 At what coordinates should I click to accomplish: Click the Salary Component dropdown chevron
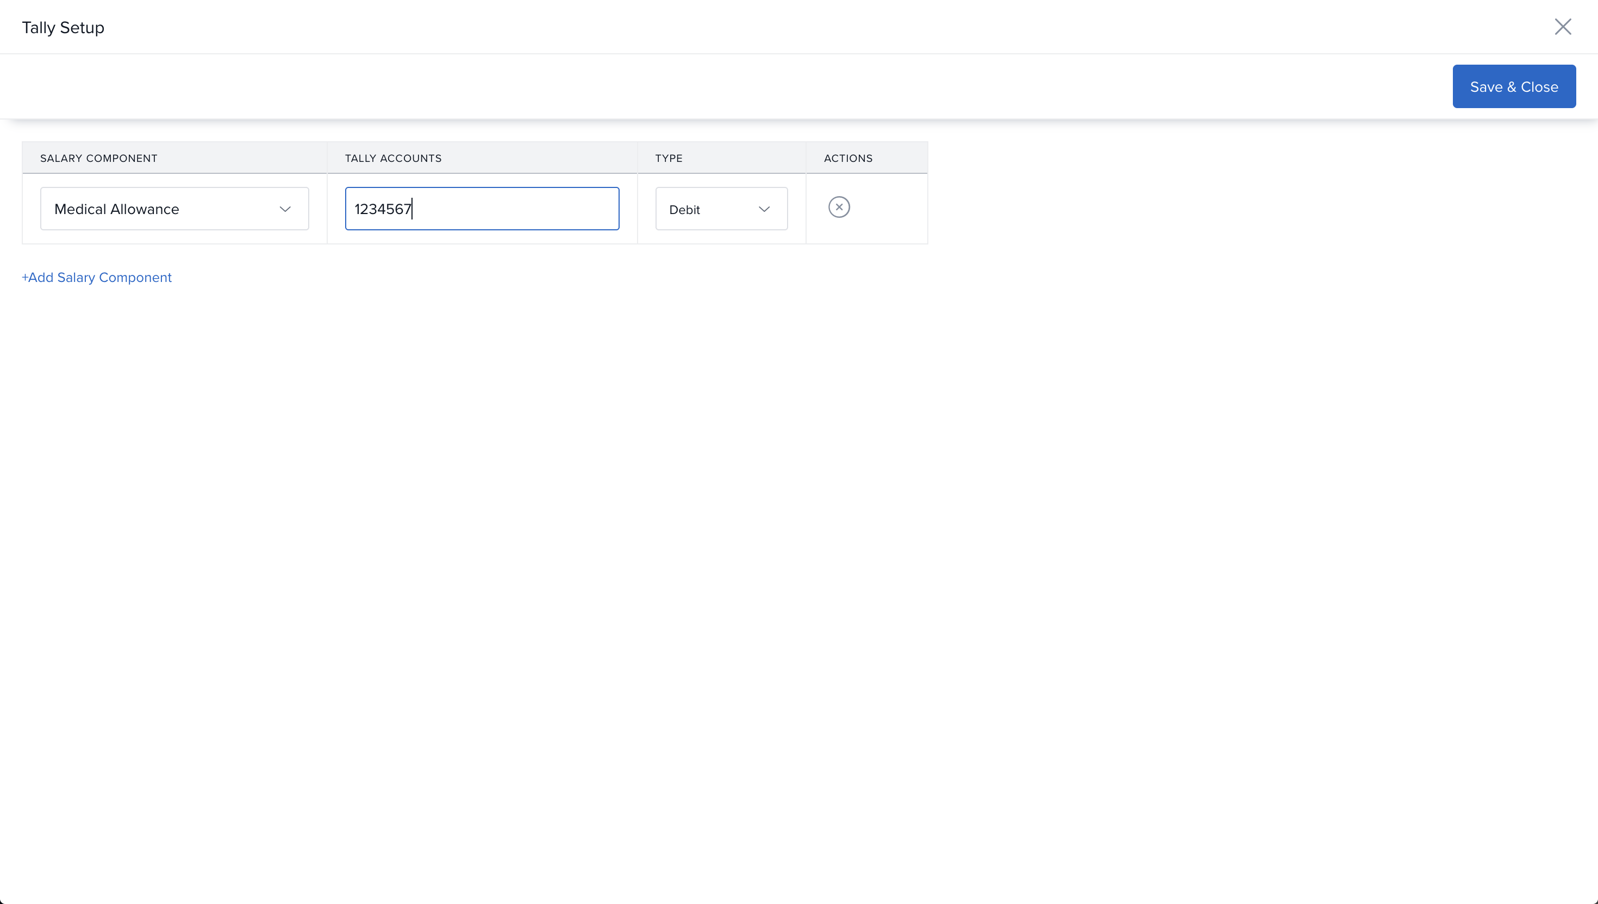(285, 209)
